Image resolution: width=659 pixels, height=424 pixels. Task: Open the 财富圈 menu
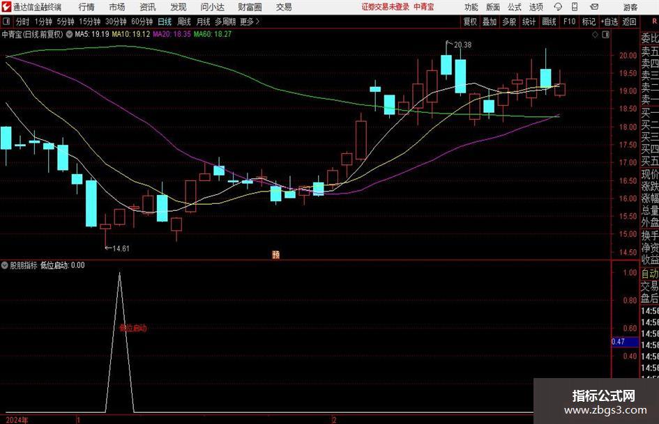pyautogui.click(x=250, y=7)
